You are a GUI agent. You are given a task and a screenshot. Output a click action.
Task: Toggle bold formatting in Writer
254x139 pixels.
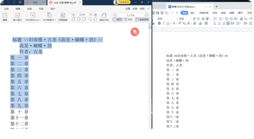159,23
